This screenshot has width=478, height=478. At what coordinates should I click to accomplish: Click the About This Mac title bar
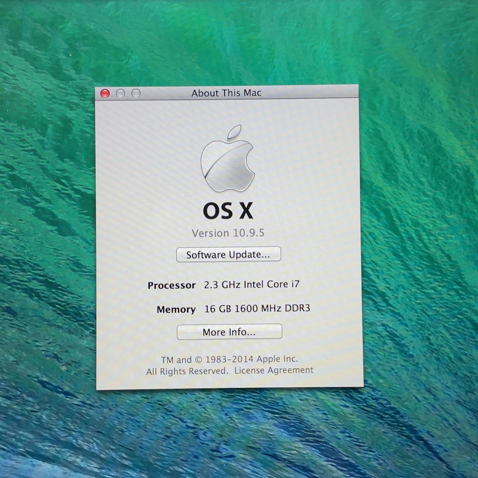coord(227,93)
